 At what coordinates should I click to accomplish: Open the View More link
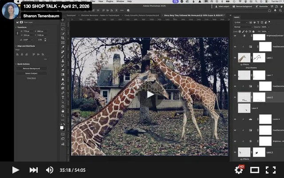click(32, 78)
